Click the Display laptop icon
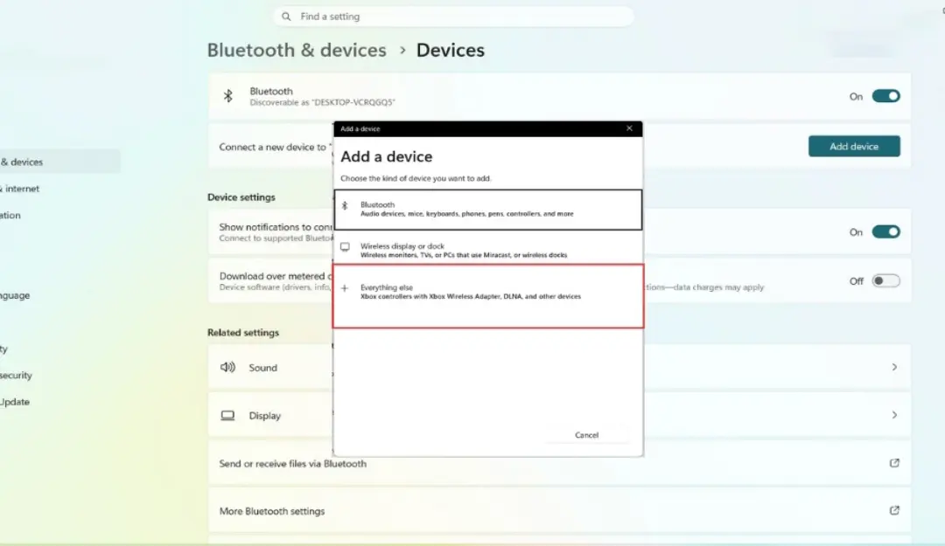 pos(227,415)
